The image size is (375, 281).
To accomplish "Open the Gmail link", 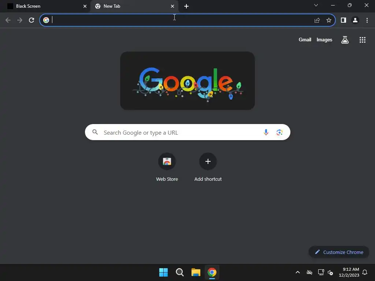I will coord(305,40).
